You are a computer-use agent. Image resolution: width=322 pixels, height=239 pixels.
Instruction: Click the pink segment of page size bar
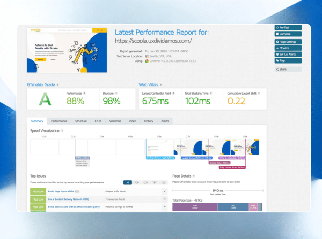click(253, 207)
